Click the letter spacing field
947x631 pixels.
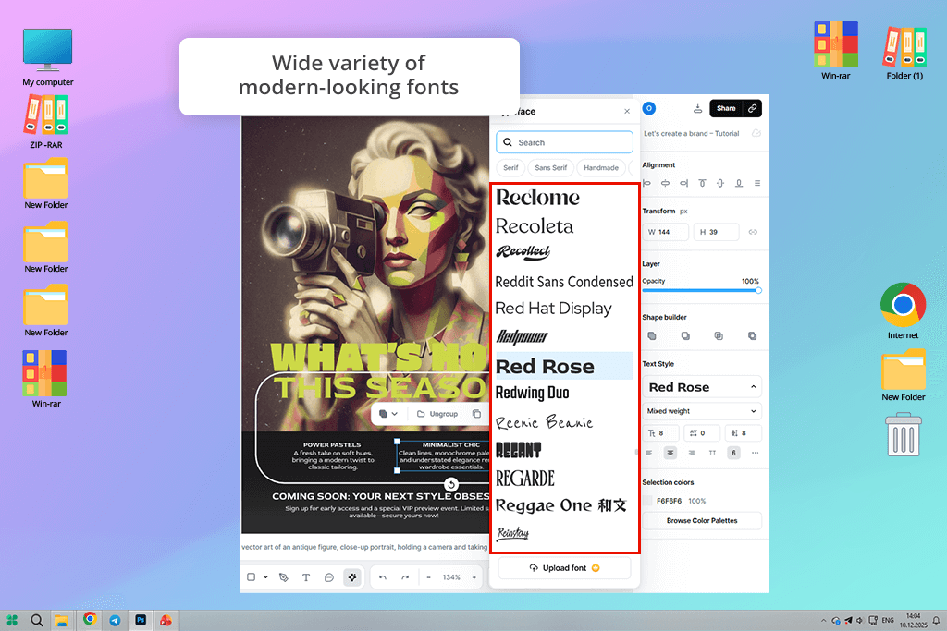tap(702, 433)
